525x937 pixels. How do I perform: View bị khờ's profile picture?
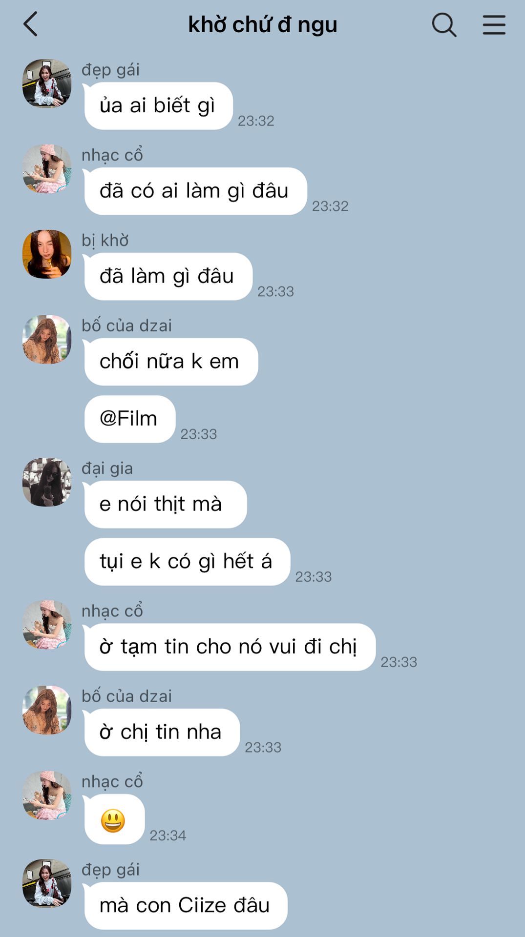coord(47,254)
